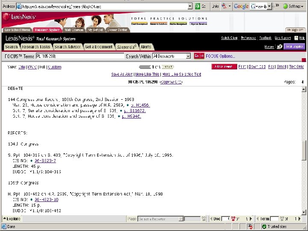Viewport: 308px width, 231px height.
Task: Open the My School tab
Action: [95, 30]
